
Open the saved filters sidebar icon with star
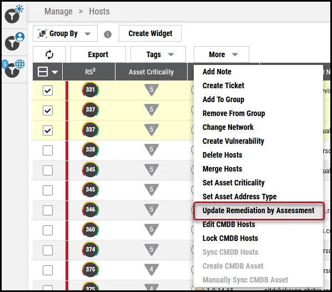14,14
